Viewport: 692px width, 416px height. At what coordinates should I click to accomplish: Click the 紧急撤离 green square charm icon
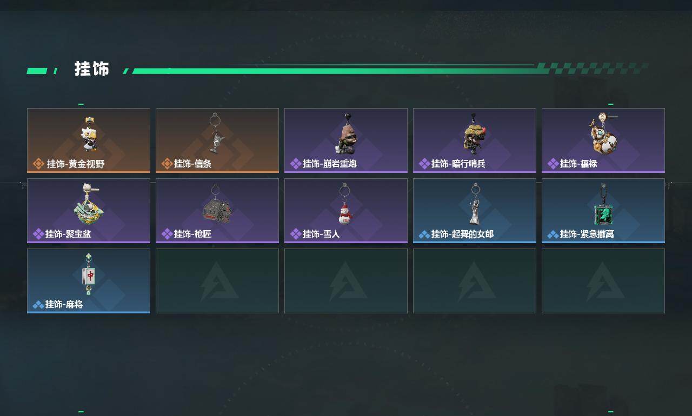(603, 204)
